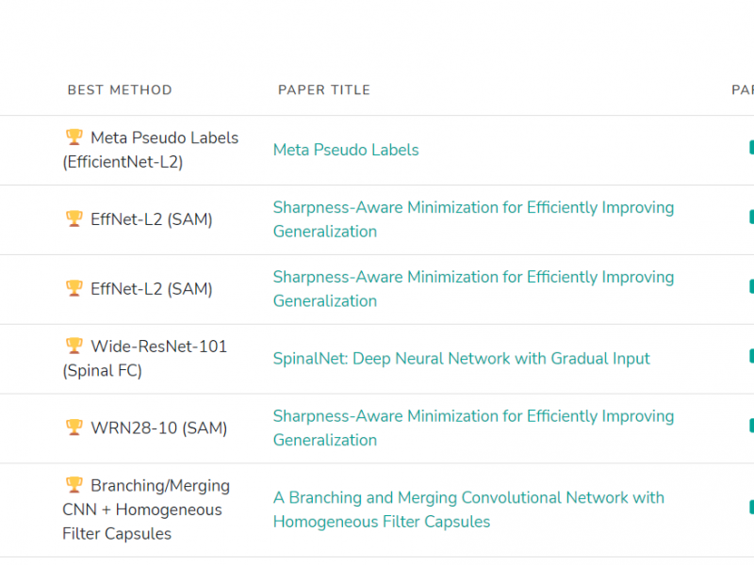Select the Meta Pseudo Labels (EfficientNet-L2) method name

(151, 150)
